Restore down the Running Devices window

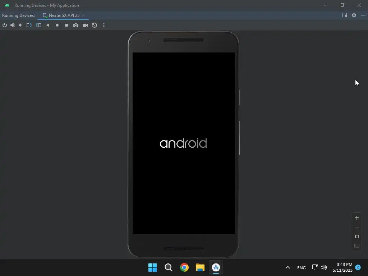click(342, 5)
